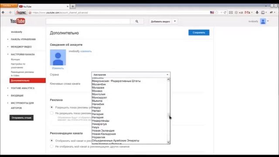Choose Монако in the country list
Screen dimensions: 279x157
coord(97,91)
